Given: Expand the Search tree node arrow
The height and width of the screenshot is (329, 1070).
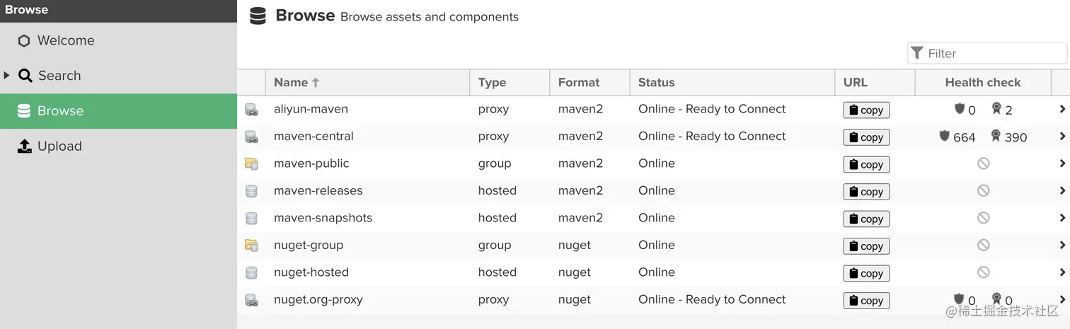Looking at the screenshot, I should pyautogui.click(x=6, y=75).
